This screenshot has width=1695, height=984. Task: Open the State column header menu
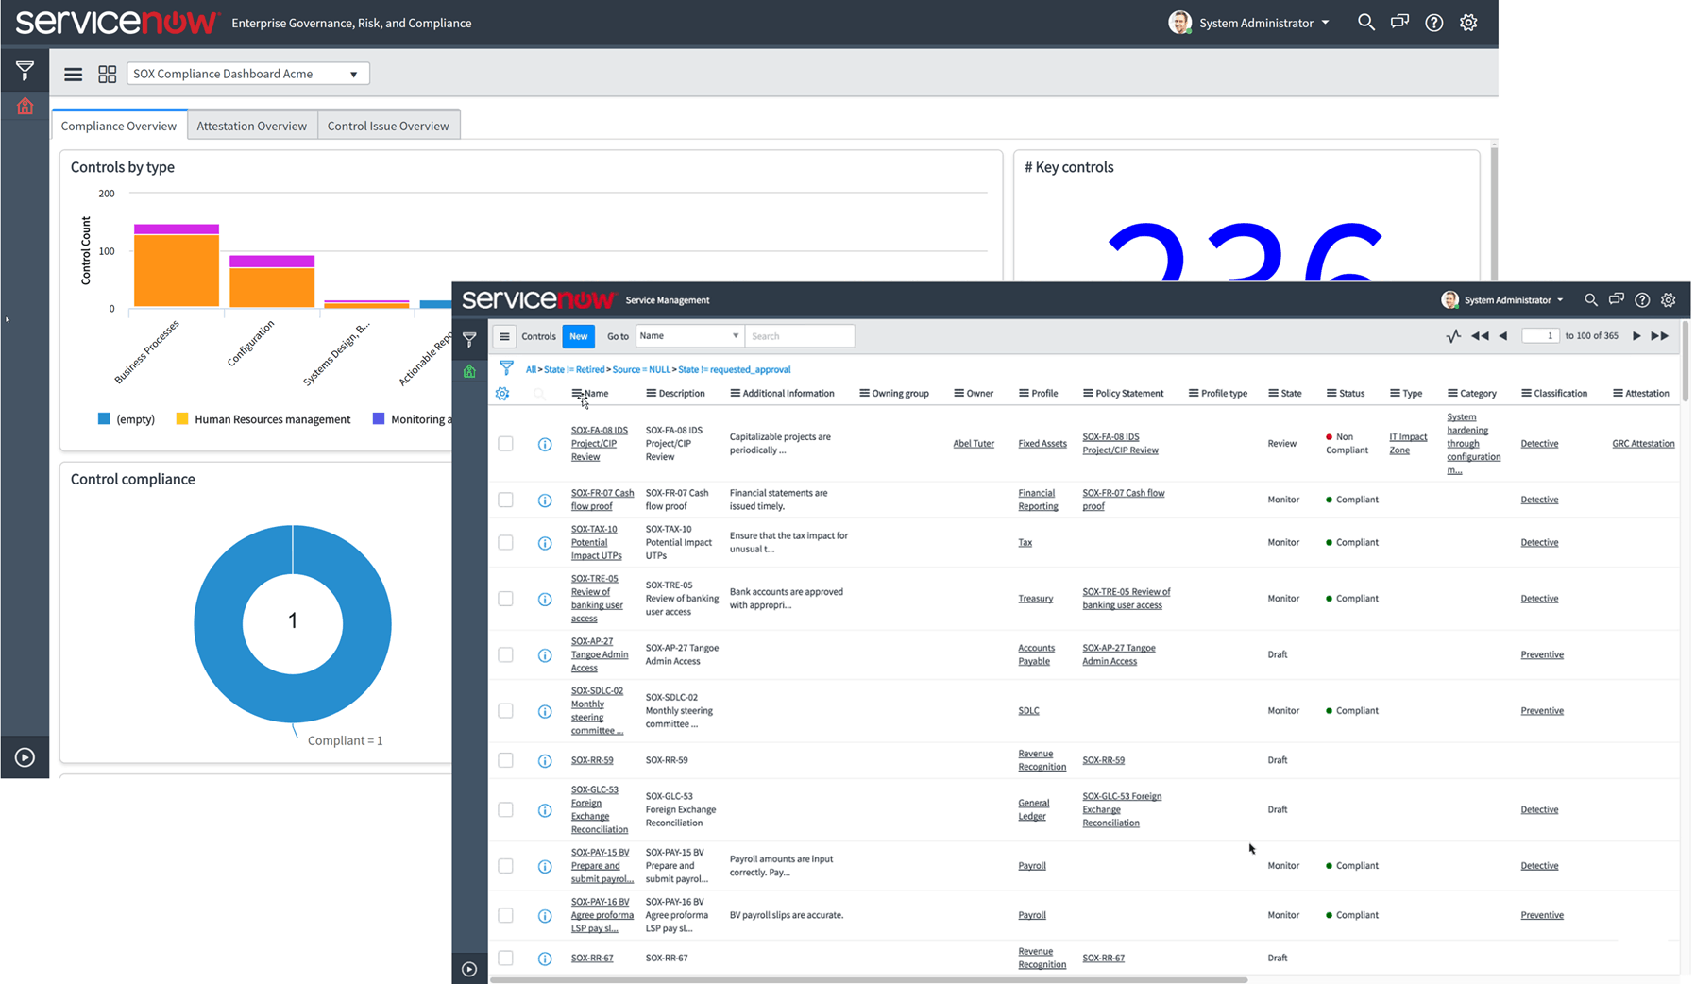pos(1273,394)
